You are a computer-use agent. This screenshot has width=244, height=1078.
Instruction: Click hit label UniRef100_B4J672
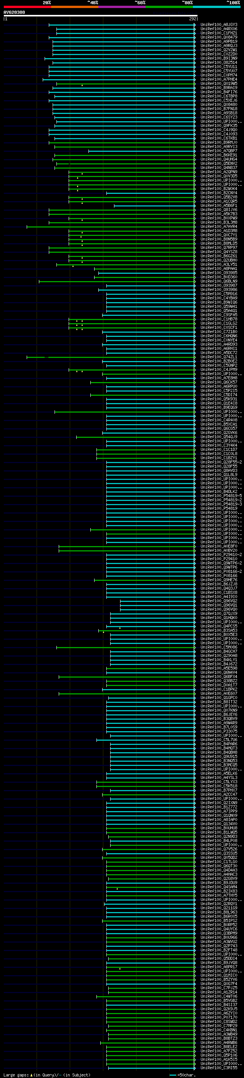tap(219, 664)
